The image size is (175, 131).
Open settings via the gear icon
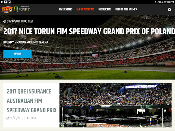click(170, 10)
